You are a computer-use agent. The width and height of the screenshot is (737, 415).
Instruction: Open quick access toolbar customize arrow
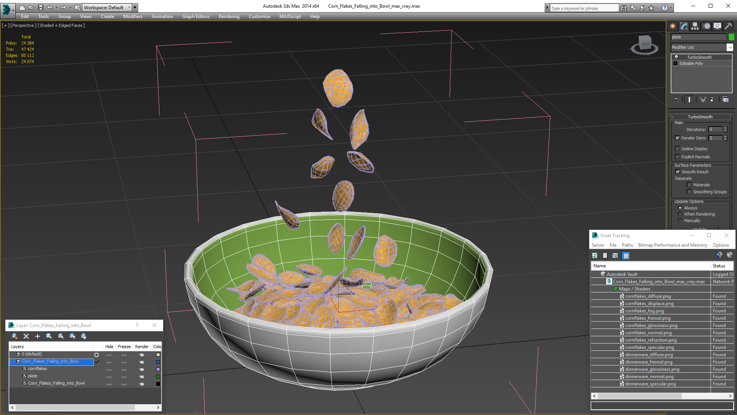135,7
